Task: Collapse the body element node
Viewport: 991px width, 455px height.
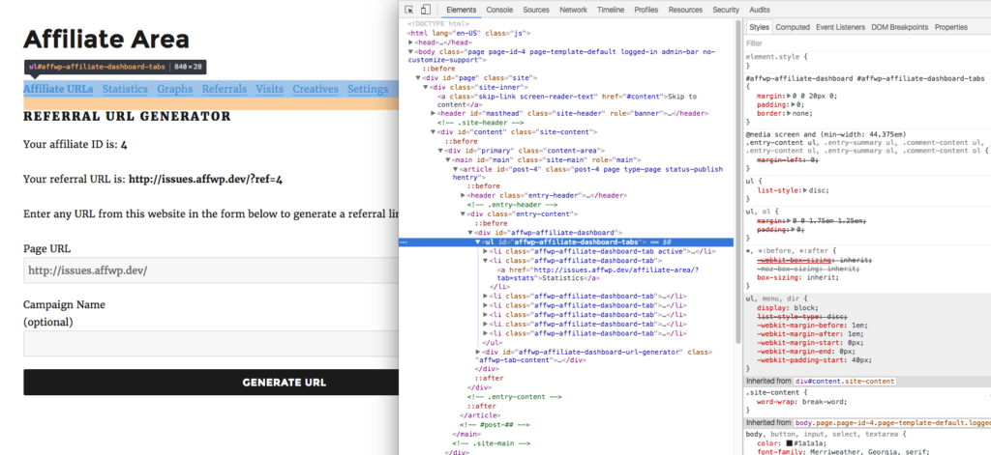Action: pos(411,50)
